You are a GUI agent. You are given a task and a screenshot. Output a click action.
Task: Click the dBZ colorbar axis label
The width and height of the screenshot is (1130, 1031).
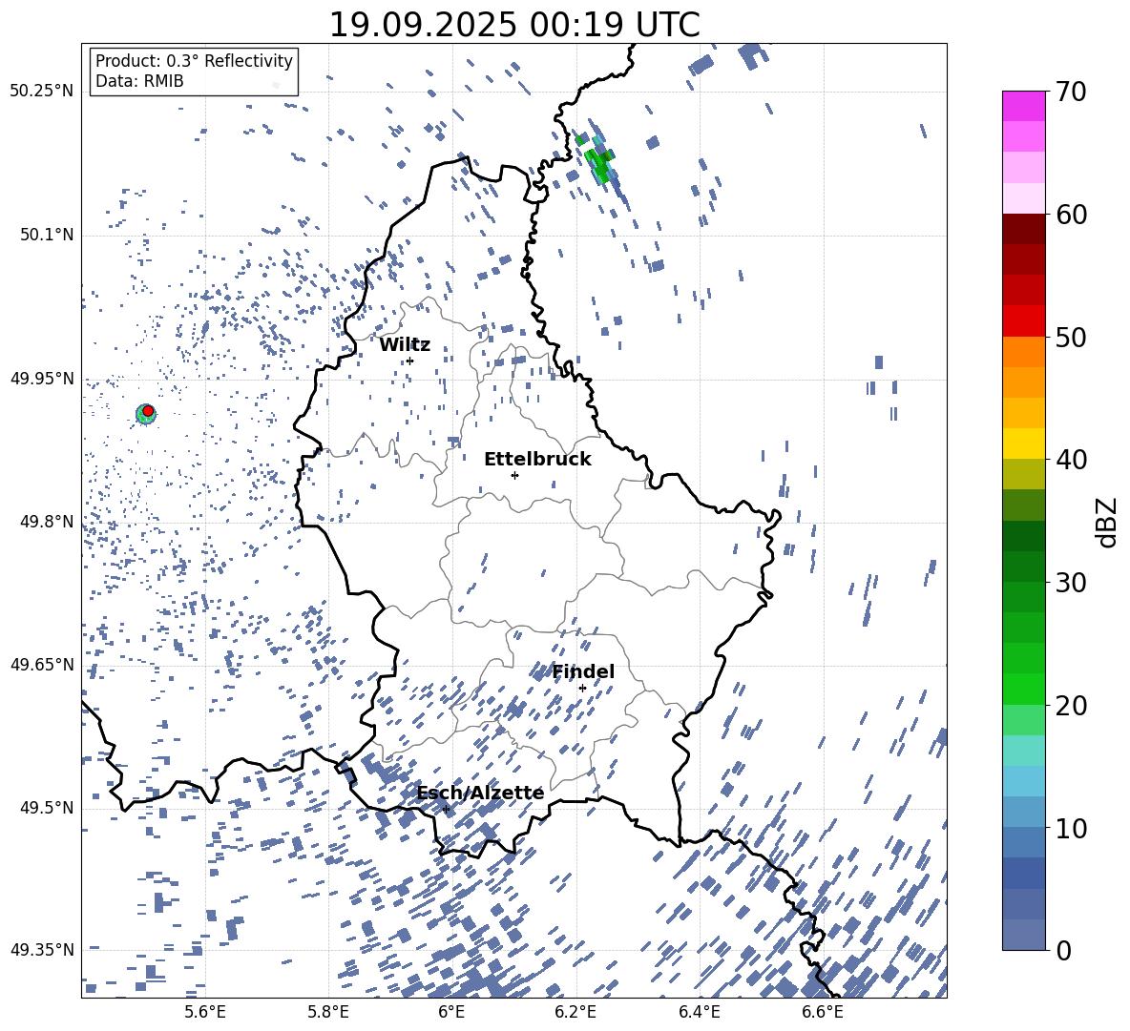tap(1106, 522)
